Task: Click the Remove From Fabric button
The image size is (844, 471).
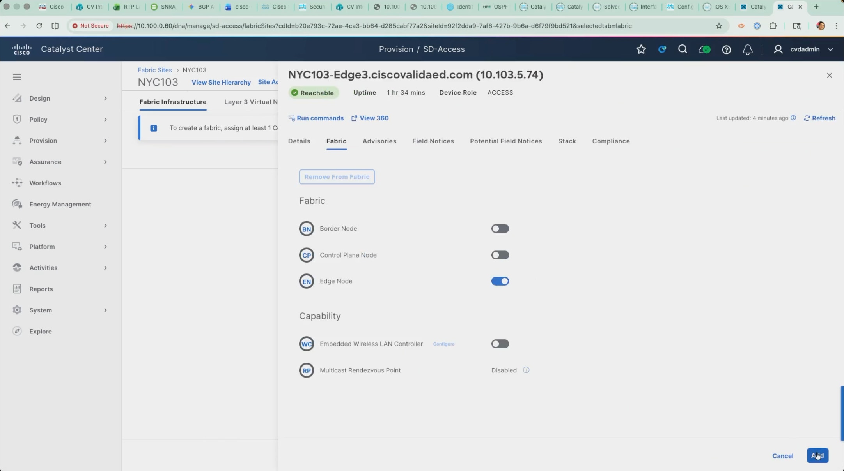Action: (337, 177)
